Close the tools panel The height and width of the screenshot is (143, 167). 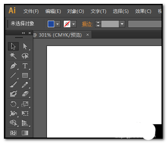(30, 33)
